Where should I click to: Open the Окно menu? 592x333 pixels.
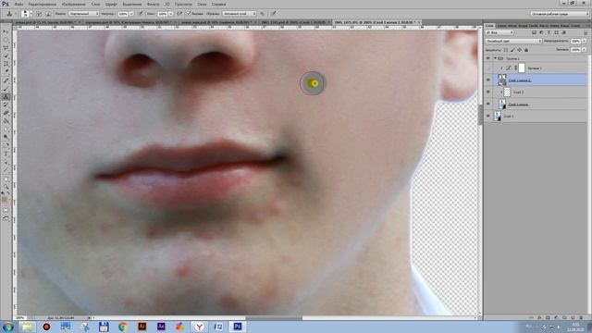coord(202,4)
